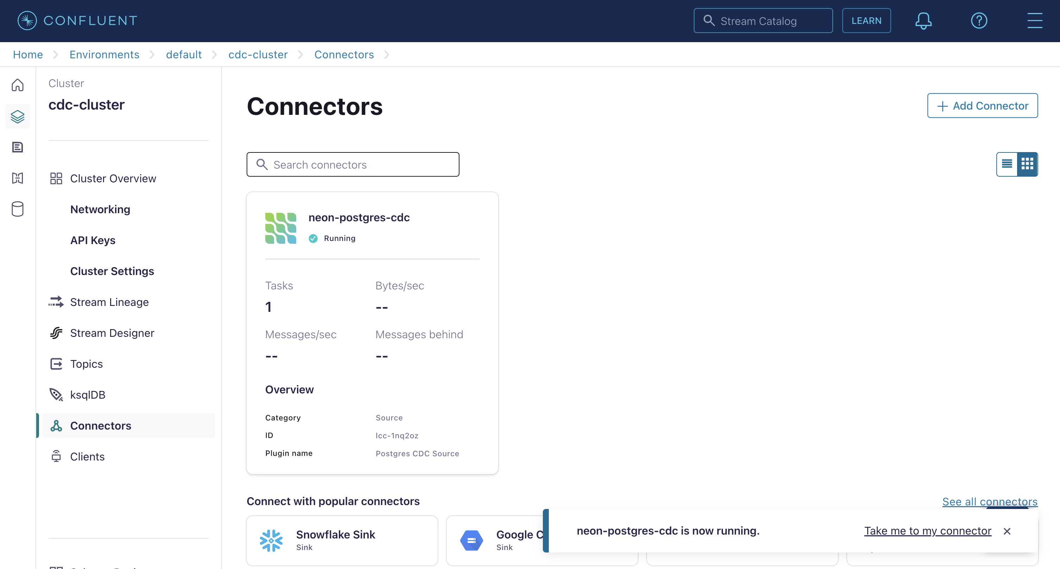The width and height of the screenshot is (1060, 569).
Task: Focus the Stream Catalog search field
Action: point(763,20)
